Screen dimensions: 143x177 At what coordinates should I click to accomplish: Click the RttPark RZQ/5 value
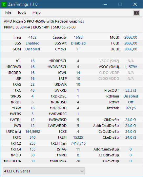click(131, 108)
